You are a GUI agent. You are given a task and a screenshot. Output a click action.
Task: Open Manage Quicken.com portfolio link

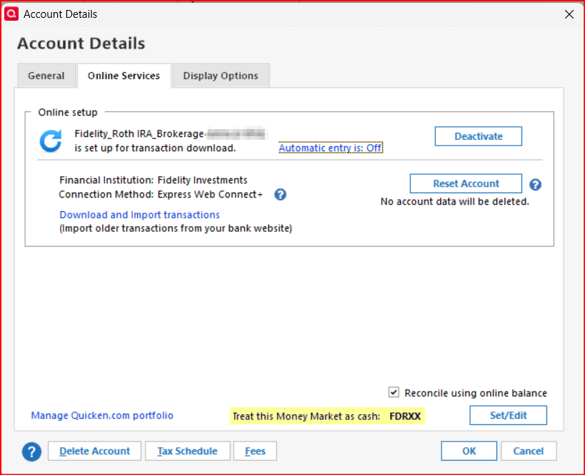tap(102, 415)
